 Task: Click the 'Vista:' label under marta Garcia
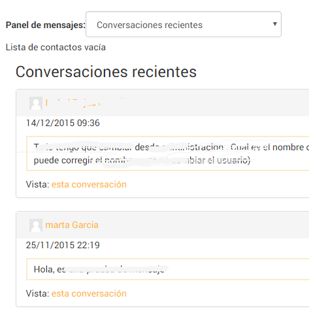click(x=38, y=293)
